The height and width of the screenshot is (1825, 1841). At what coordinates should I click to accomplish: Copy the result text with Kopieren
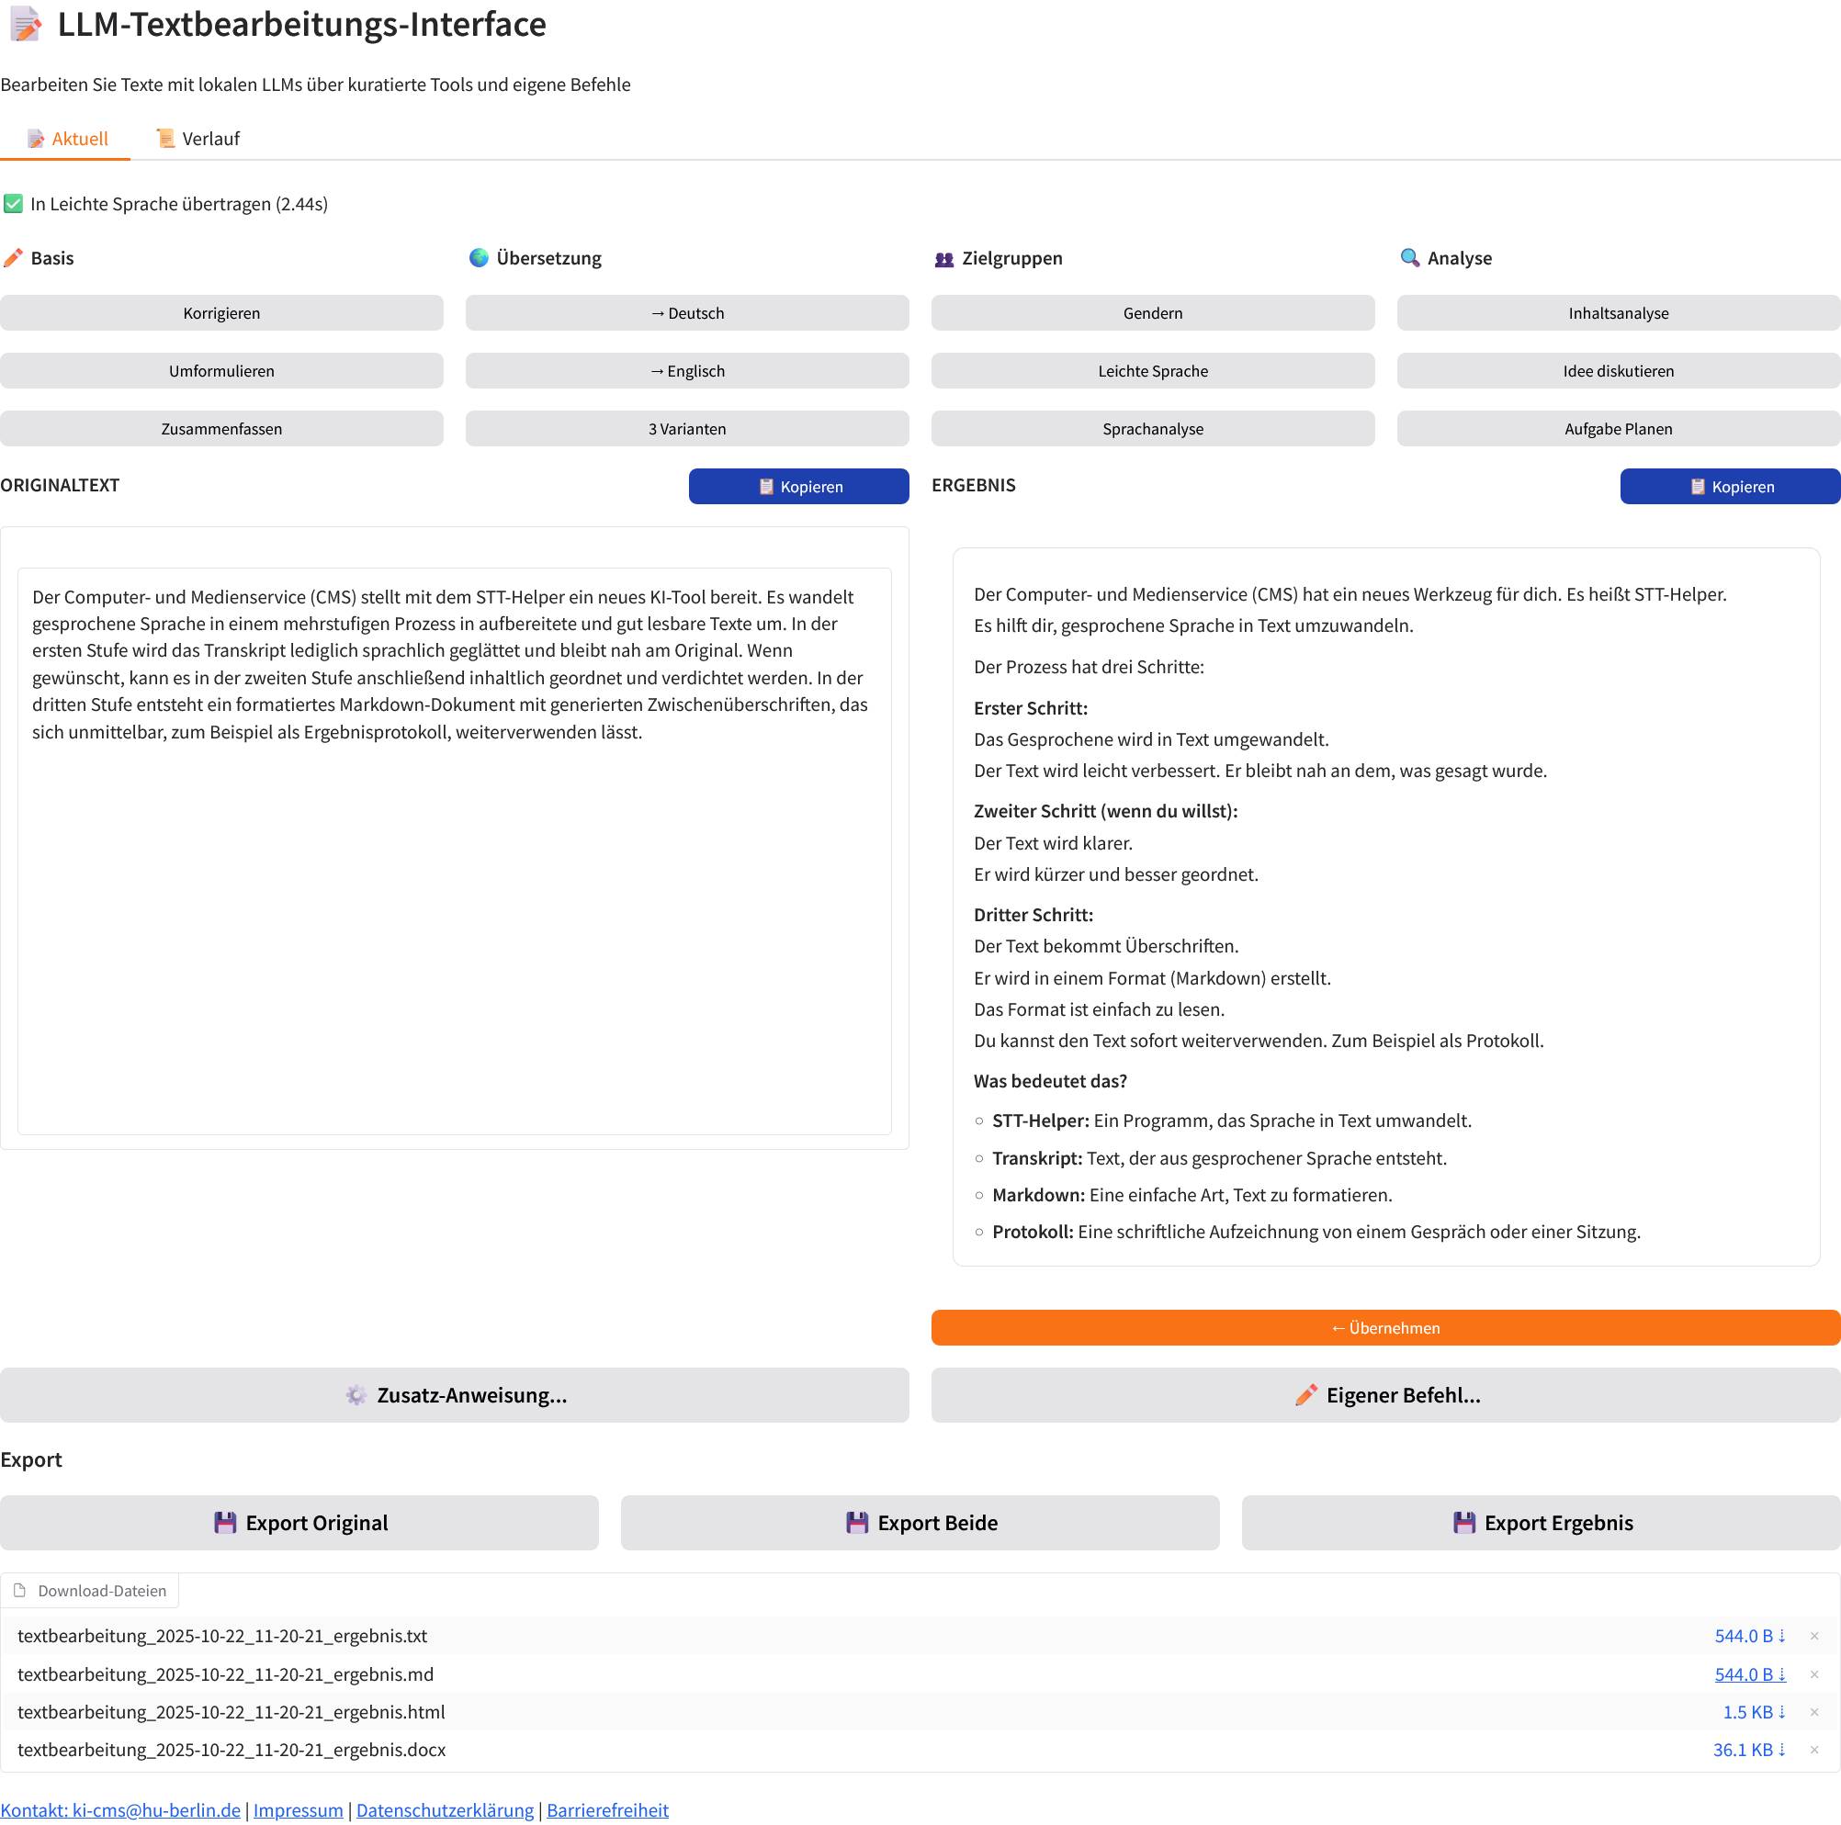(1729, 487)
